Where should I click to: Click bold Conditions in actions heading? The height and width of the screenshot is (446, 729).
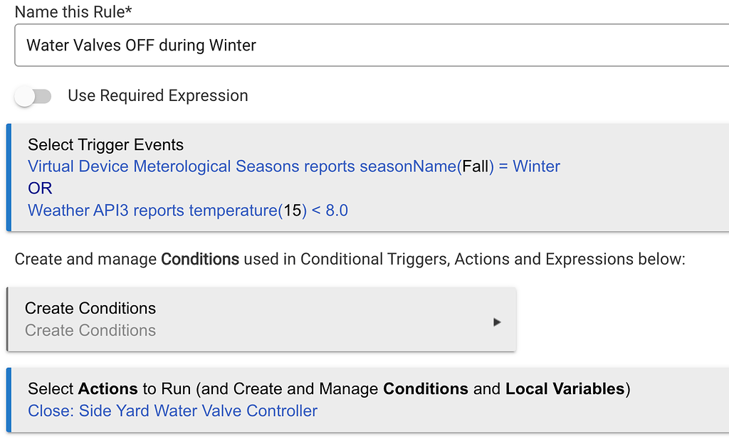[x=425, y=389]
